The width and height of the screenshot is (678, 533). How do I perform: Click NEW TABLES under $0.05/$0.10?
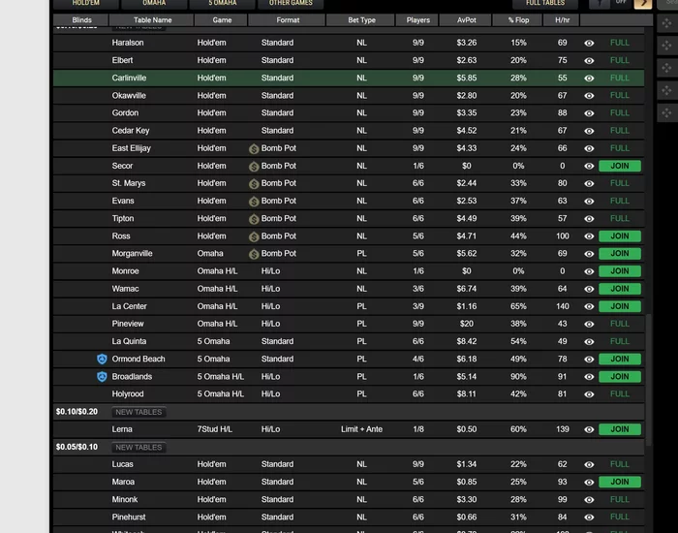[x=139, y=448]
